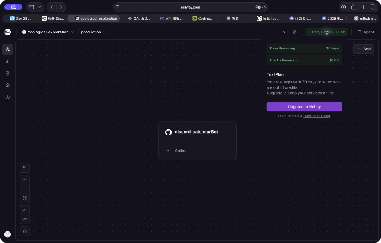Click the layers stack icon
Screen dimensions: 381x243
pyautogui.click(x=25, y=231)
